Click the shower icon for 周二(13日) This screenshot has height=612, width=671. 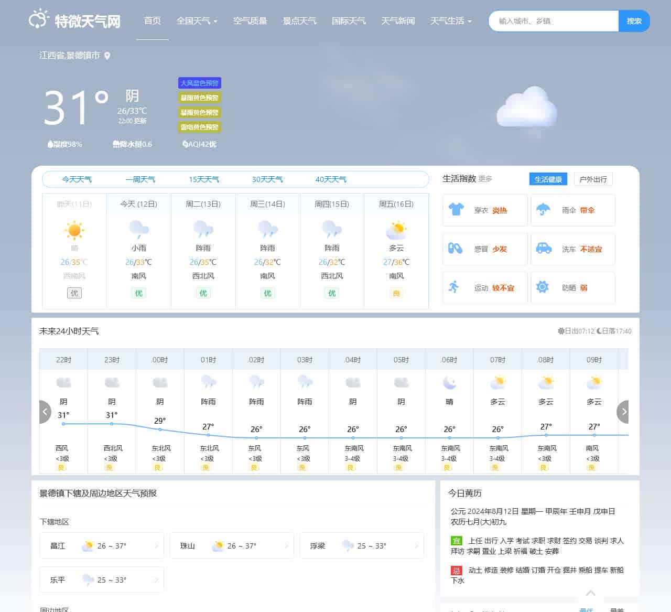pyautogui.click(x=203, y=230)
